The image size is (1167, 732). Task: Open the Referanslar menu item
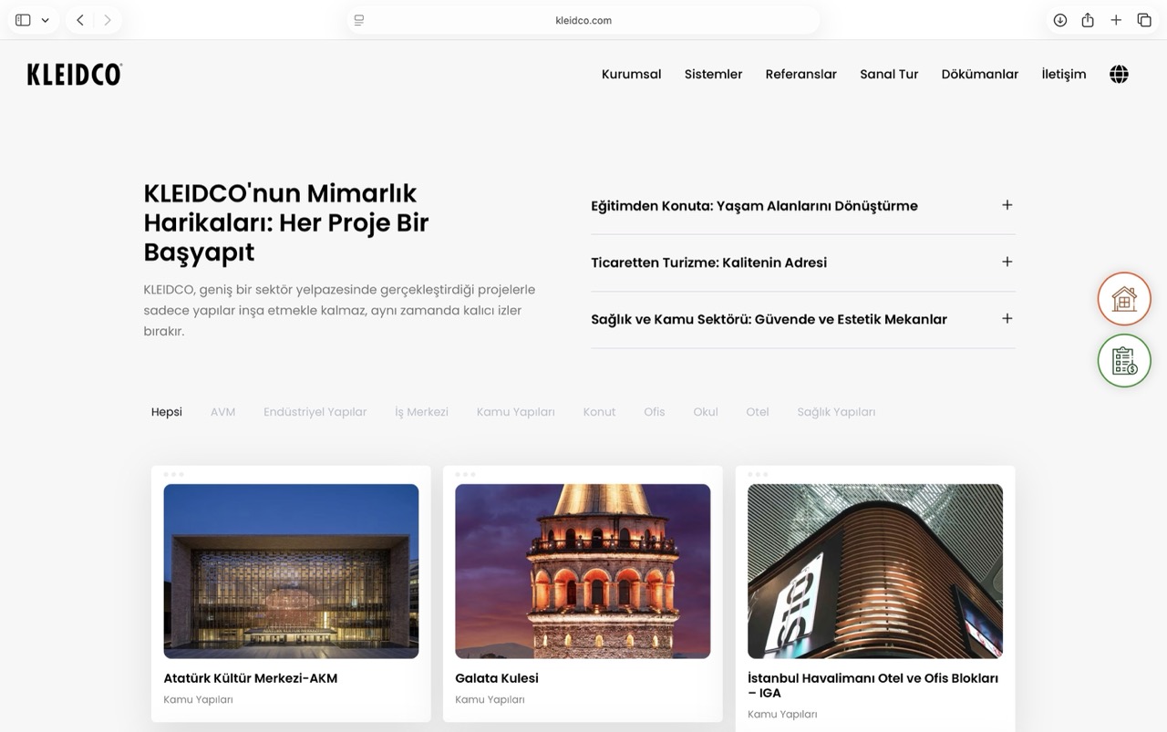[x=800, y=75]
